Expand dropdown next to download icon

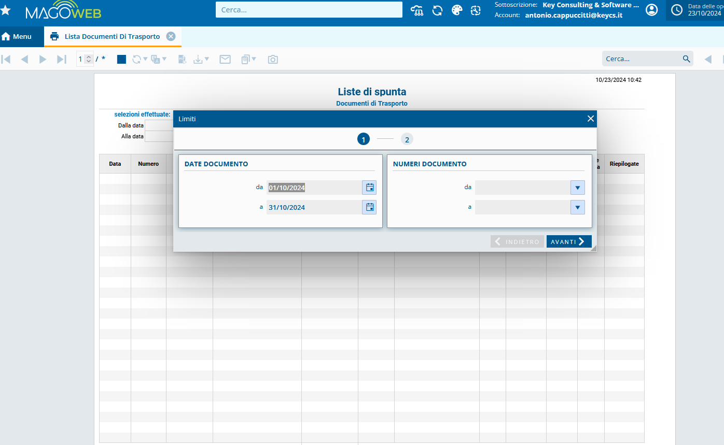(207, 59)
